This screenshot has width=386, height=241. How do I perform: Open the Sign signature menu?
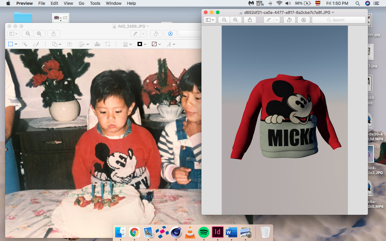[x=84, y=44]
